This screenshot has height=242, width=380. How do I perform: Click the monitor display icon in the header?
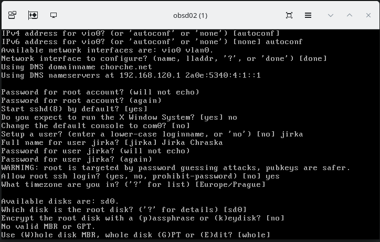53,15
